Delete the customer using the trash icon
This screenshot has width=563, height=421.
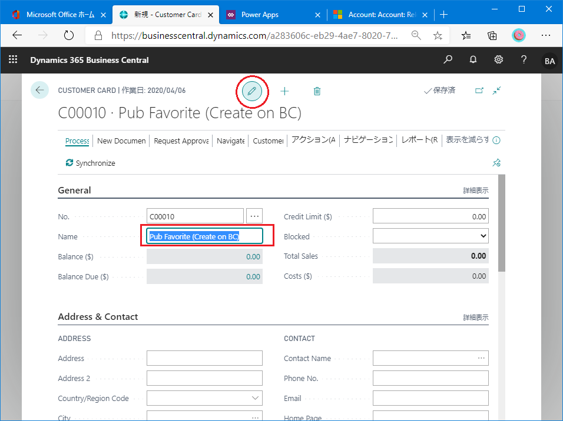[317, 91]
